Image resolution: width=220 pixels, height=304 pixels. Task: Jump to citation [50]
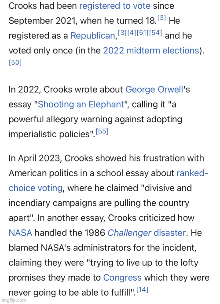15,63
